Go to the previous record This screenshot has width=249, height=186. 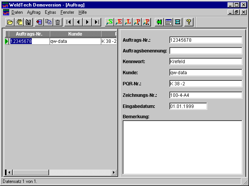click(x=78, y=22)
